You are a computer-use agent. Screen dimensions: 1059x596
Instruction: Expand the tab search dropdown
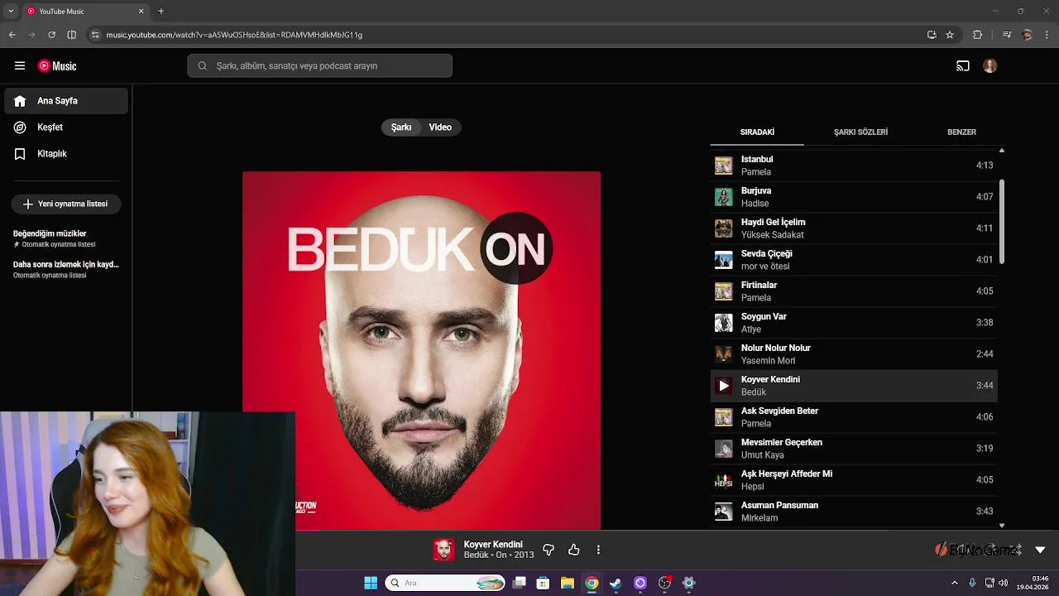(11, 12)
